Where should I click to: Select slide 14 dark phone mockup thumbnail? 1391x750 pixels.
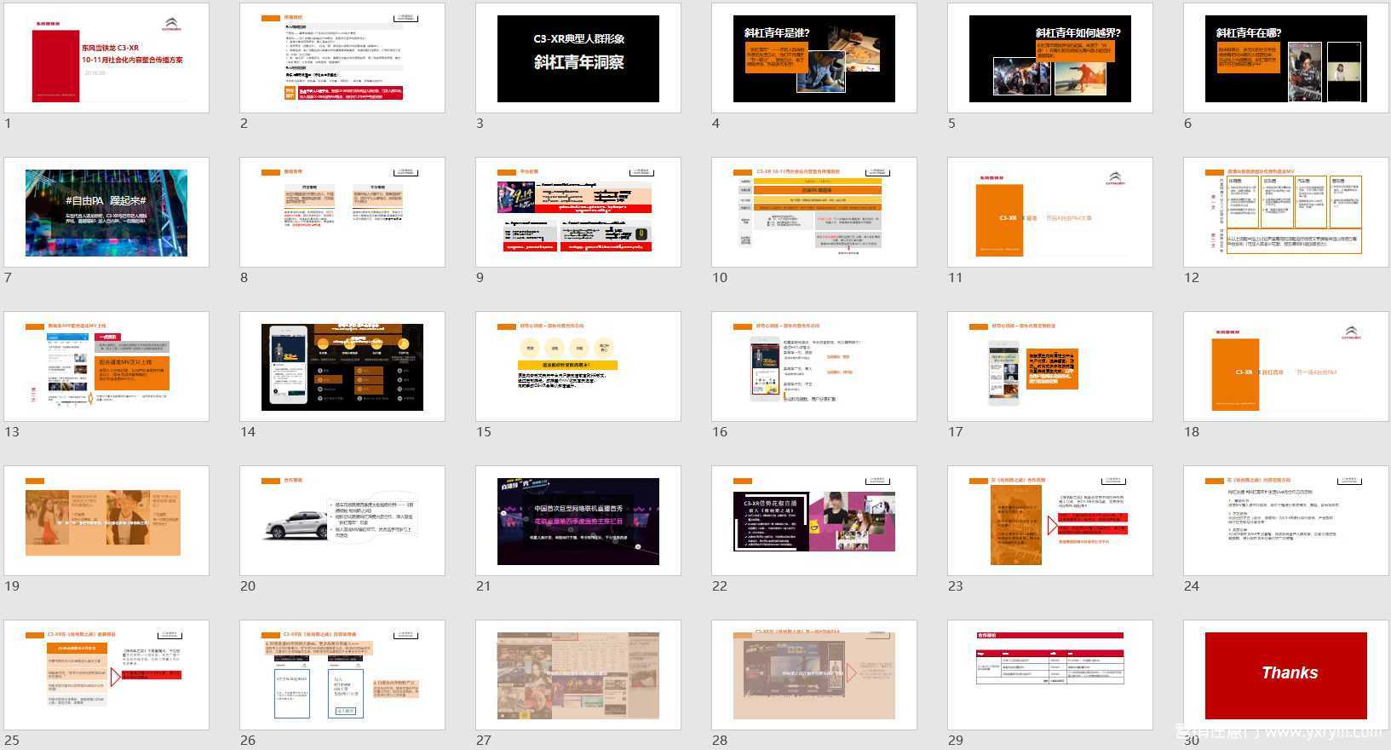(x=342, y=366)
